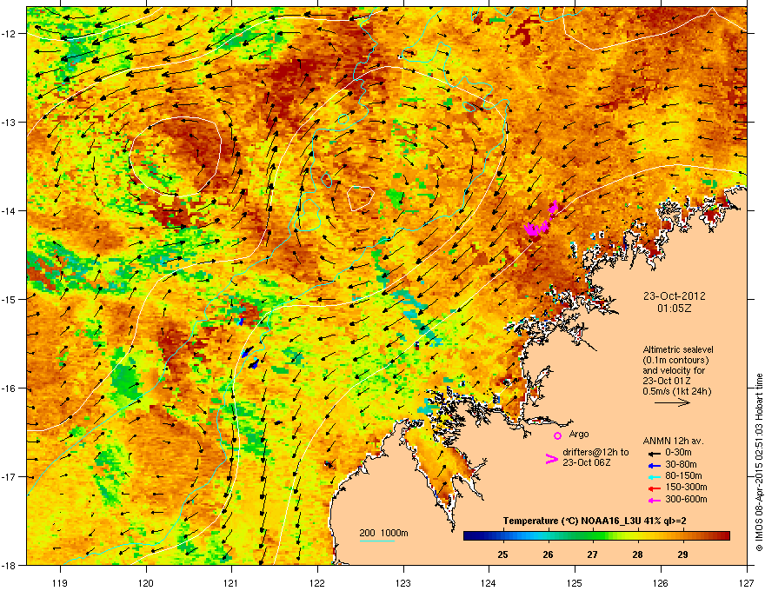
Task: Click longitude label 127 on bottom axis
Action: 747,582
